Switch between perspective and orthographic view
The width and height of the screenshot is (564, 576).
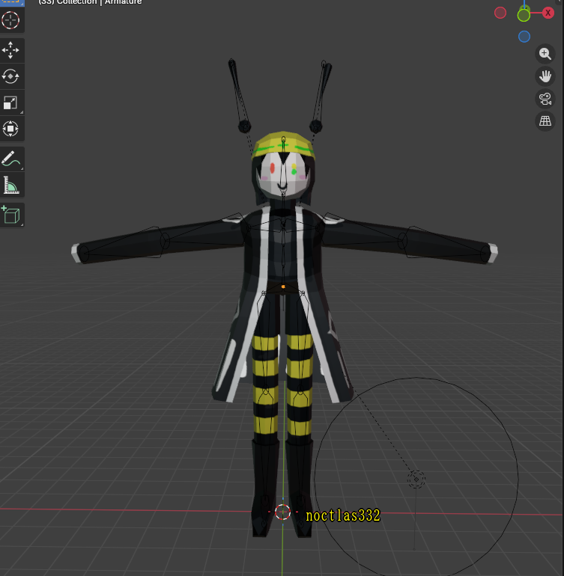tap(545, 121)
